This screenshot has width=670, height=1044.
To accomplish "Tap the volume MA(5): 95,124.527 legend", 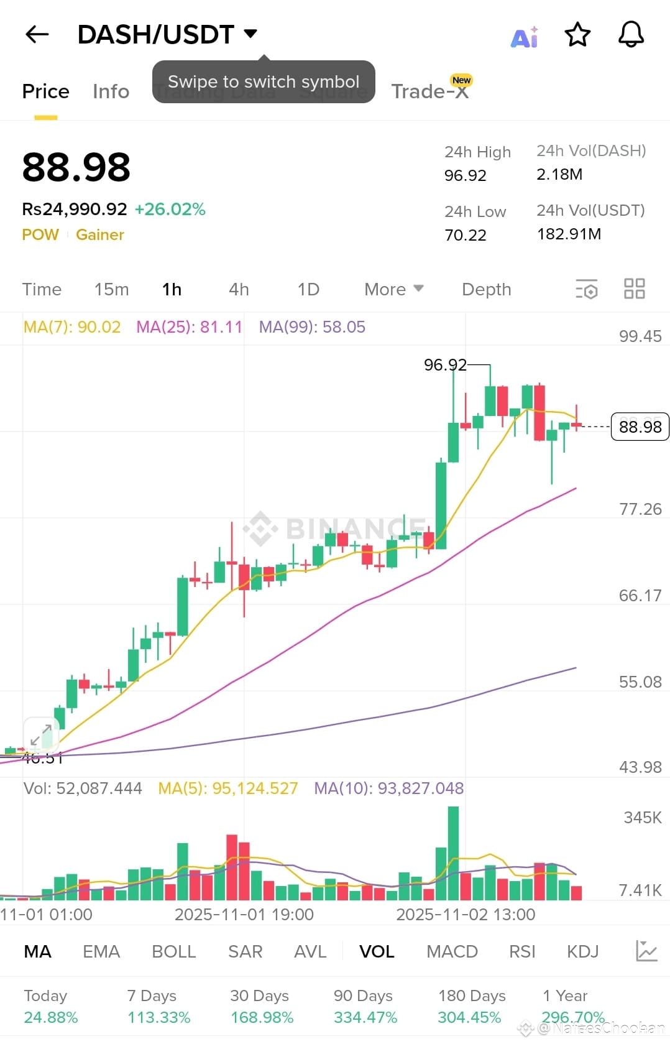I will coord(228,788).
